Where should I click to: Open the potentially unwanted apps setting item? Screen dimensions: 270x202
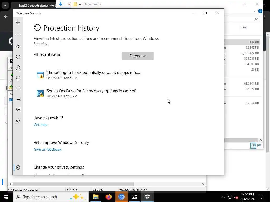point(93,75)
